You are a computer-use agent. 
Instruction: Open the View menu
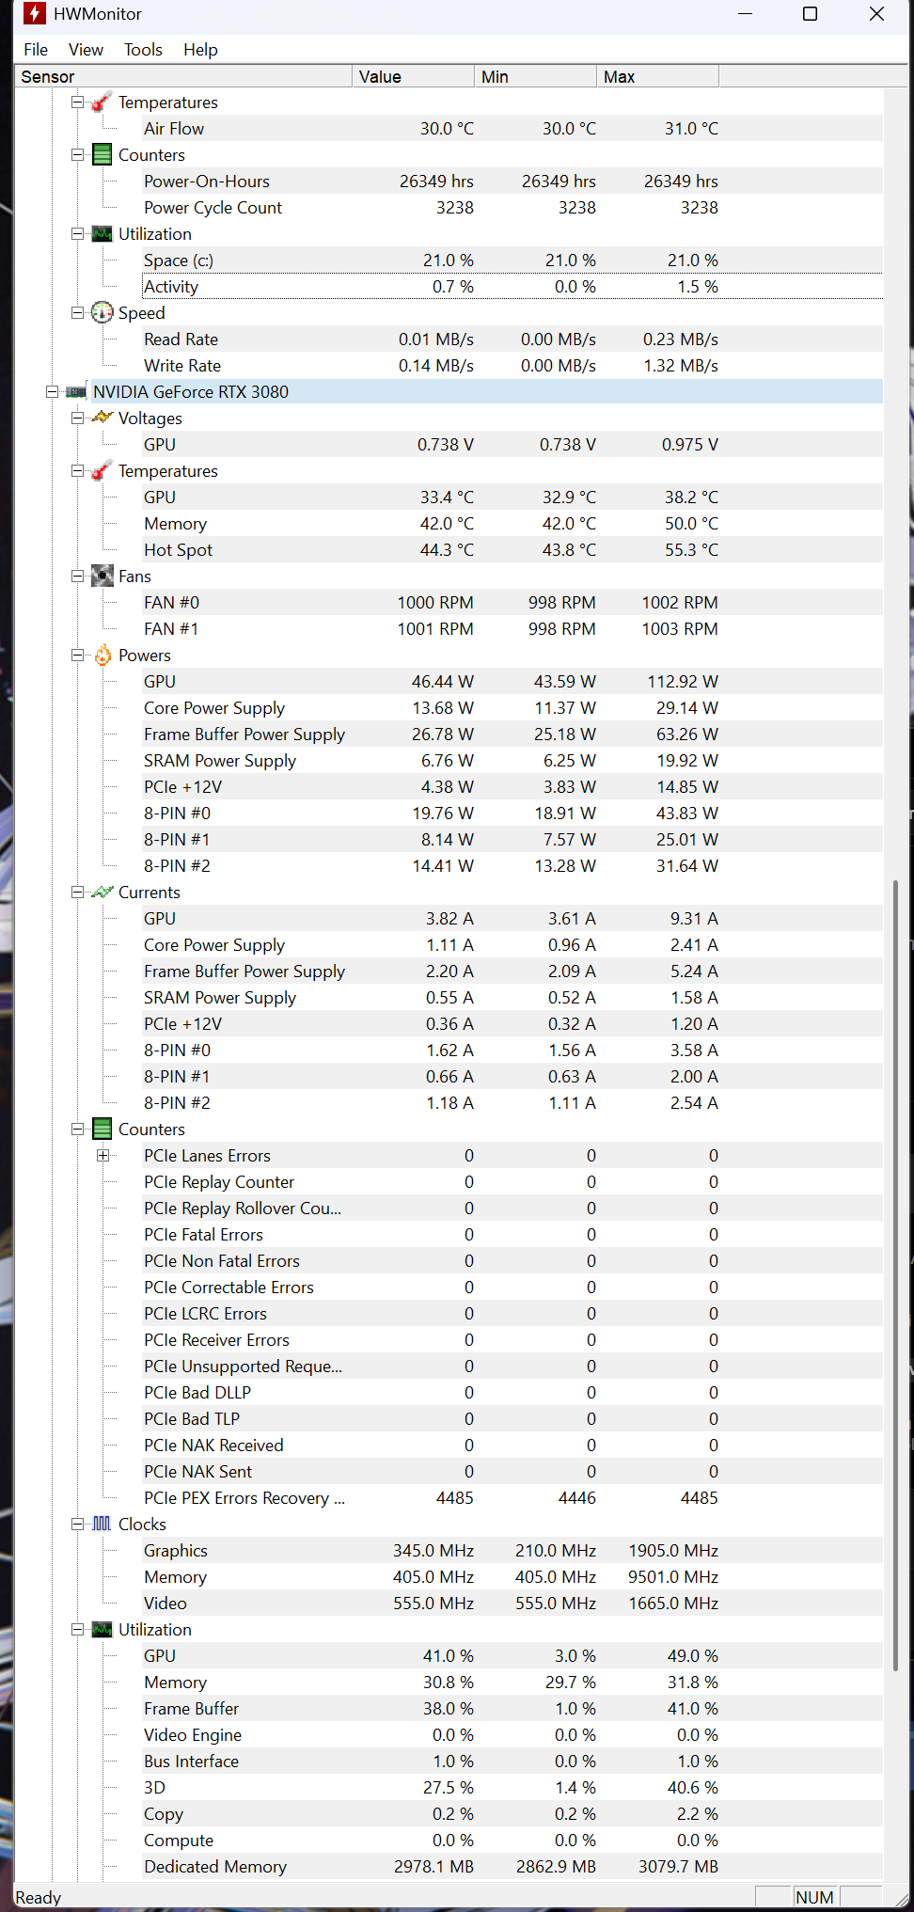click(x=86, y=50)
